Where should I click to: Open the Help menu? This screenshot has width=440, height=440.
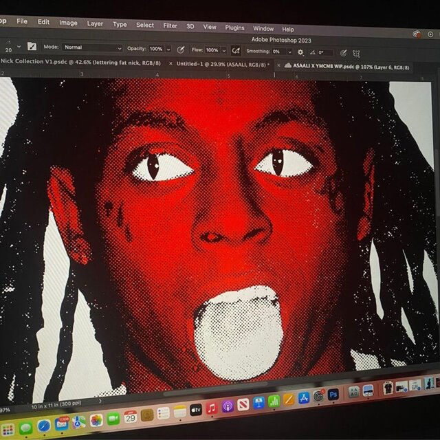point(288,29)
